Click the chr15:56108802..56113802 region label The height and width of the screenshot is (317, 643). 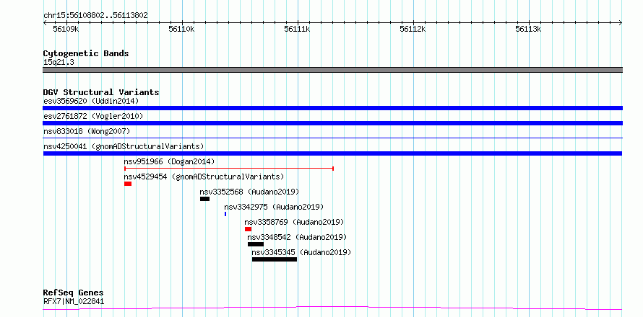pos(95,16)
